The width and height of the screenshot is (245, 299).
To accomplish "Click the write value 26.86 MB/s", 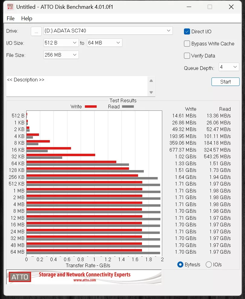I will pos(184,123).
